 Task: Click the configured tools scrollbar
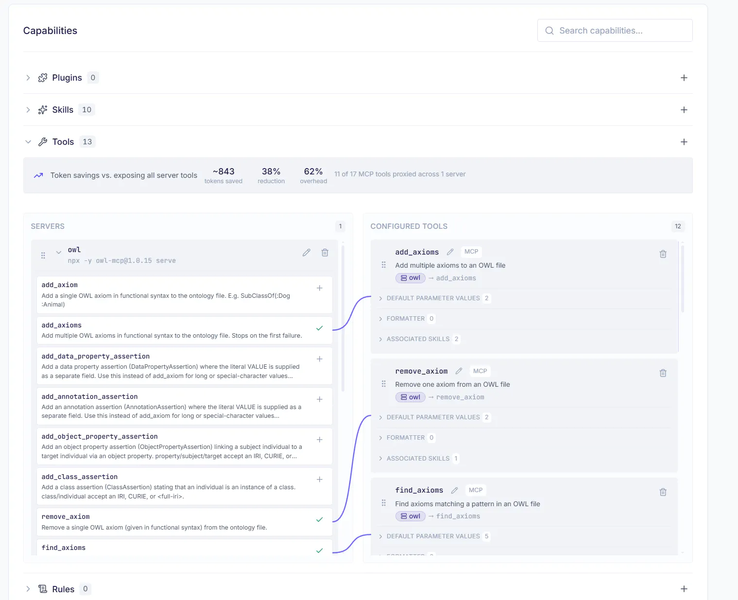point(683,278)
